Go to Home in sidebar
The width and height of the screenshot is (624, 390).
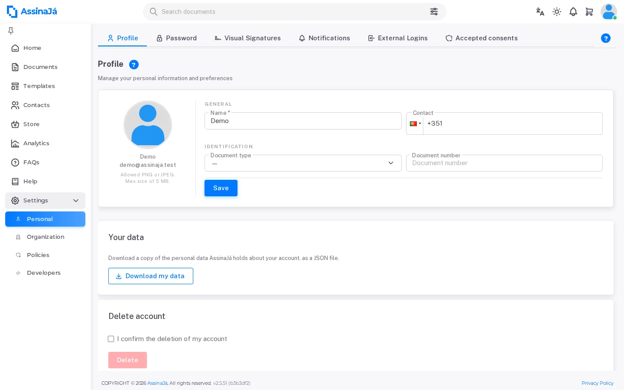tap(45, 48)
